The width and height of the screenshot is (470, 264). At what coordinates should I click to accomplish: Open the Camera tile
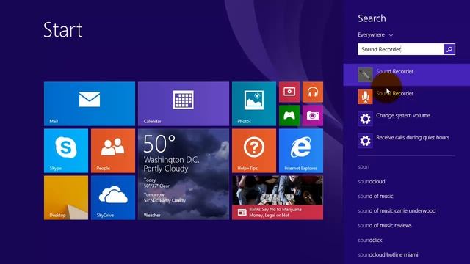(x=313, y=116)
